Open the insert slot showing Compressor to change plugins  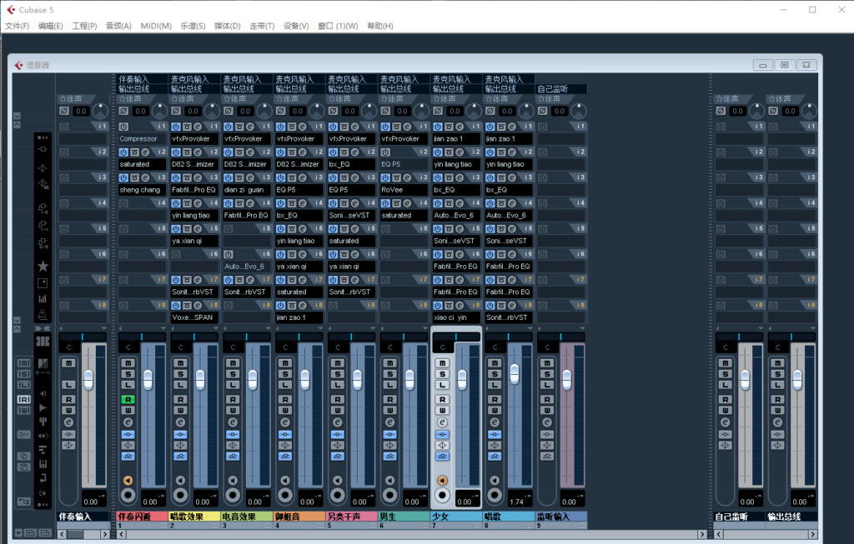(142, 138)
